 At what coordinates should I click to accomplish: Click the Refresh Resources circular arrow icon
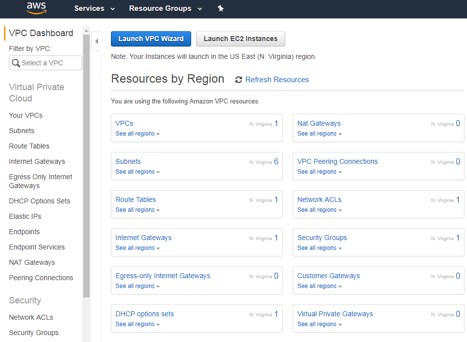tap(238, 79)
